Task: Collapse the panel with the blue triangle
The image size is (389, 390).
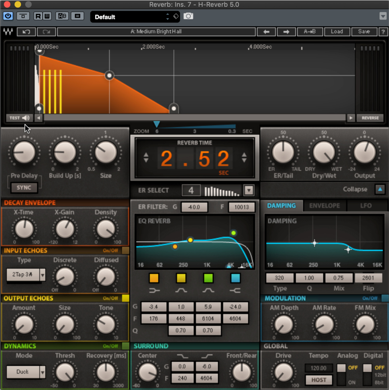Action: click(380, 189)
